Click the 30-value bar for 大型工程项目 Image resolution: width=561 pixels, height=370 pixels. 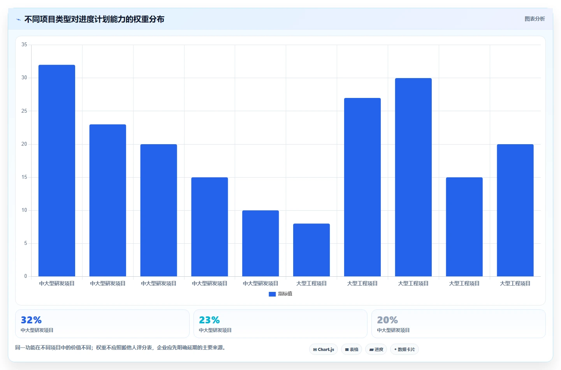[x=413, y=177]
